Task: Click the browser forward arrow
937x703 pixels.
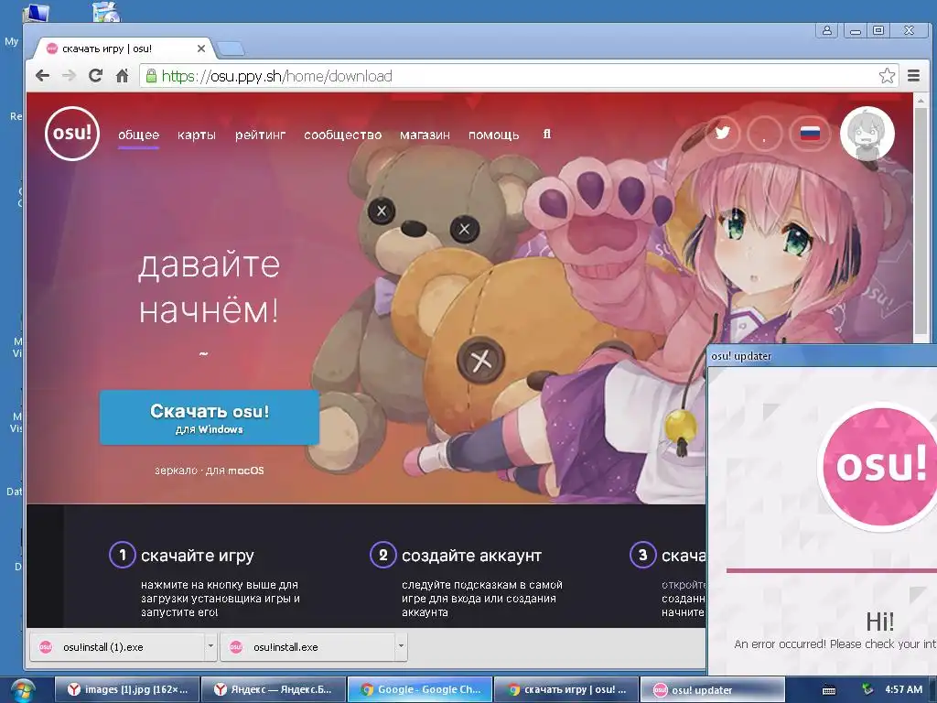Action: [70, 76]
